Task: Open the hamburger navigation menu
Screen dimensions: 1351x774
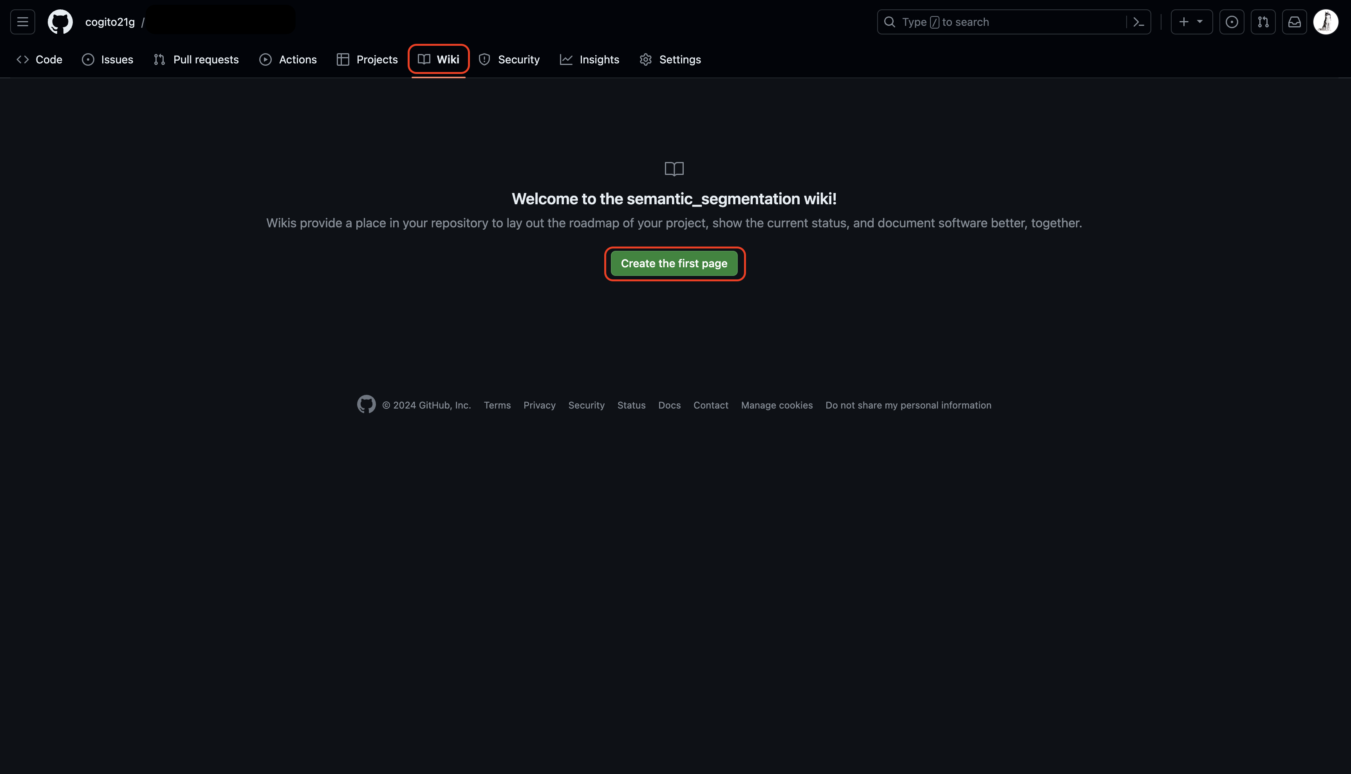Action: pyautogui.click(x=22, y=22)
